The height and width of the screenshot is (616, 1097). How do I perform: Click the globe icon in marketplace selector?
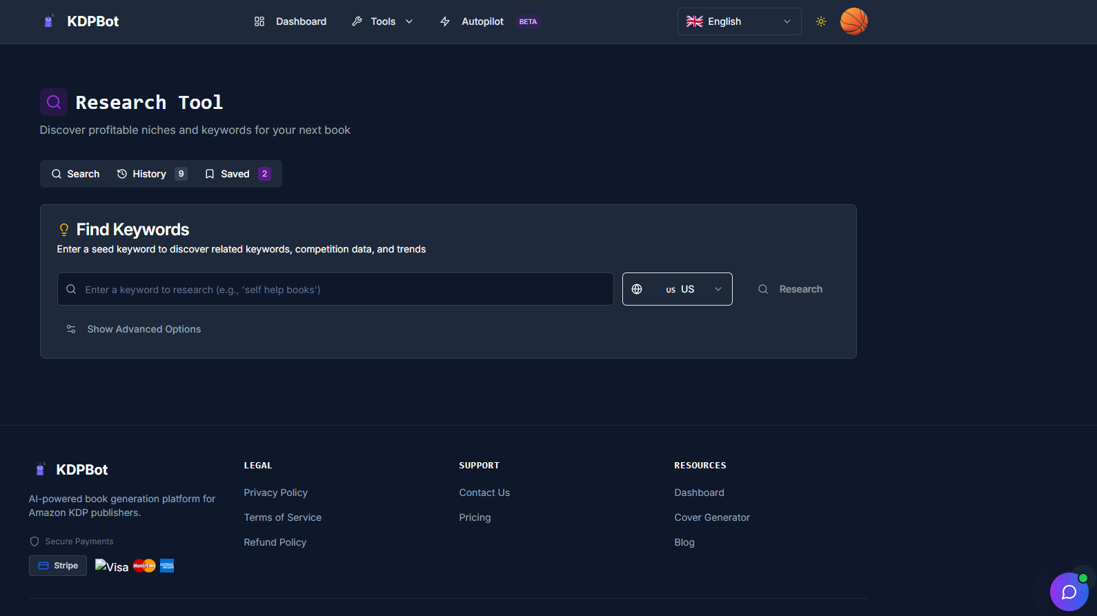(x=637, y=289)
